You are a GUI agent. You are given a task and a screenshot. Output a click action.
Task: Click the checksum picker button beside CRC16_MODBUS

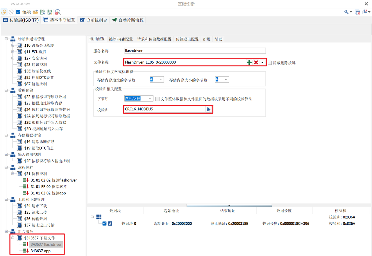[x=208, y=109]
